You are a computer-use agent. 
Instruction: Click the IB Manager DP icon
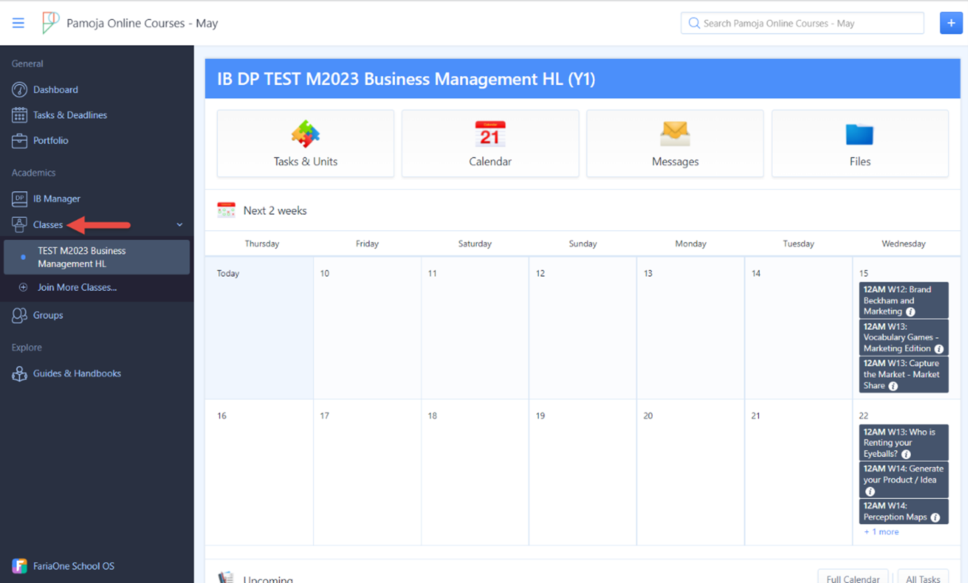20,199
